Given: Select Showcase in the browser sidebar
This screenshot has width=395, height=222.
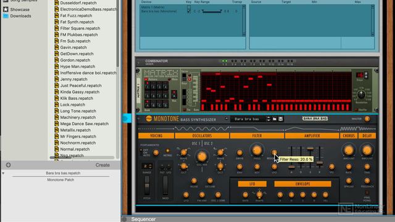Looking at the screenshot, I should click(20, 10).
